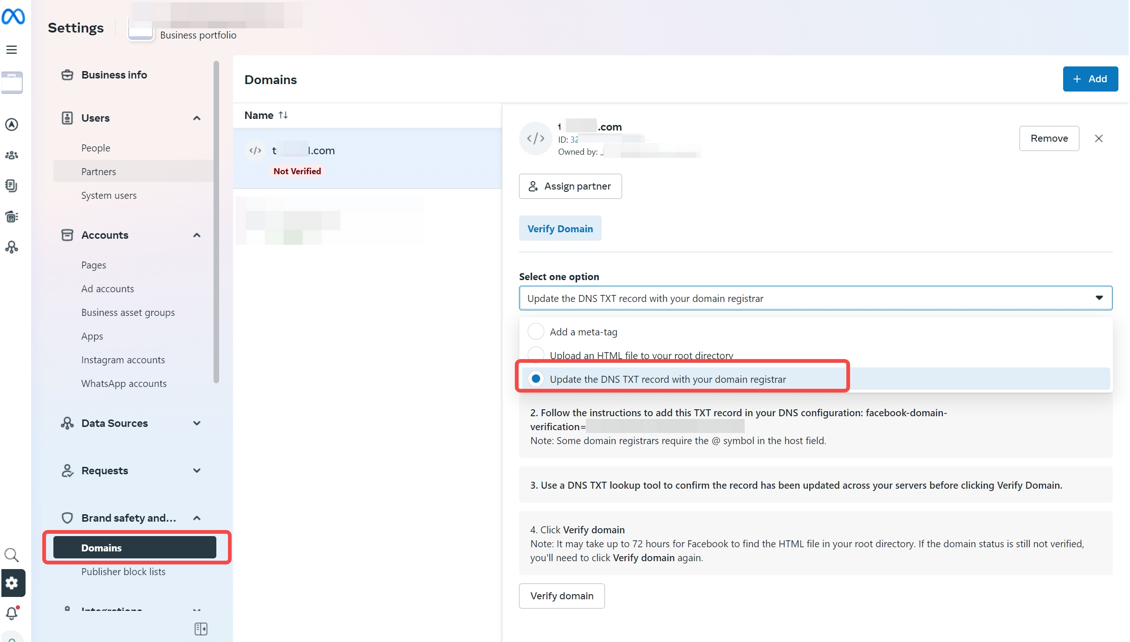The width and height of the screenshot is (1130, 642).
Task: Click the business portfolio thumbnail in left rail
Action: pyautogui.click(x=12, y=83)
